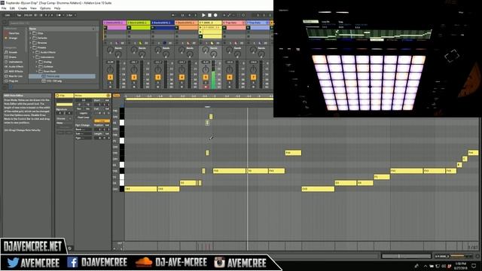Click Send A knob on track 1
This screenshot has height=271, width=482.
[x=110, y=50]
